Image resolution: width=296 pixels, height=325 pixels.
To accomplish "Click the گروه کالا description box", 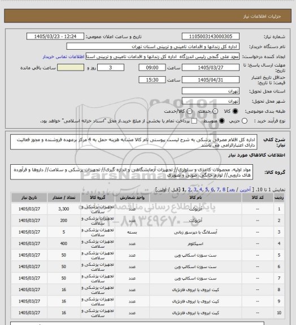I will tap(132, 172).
